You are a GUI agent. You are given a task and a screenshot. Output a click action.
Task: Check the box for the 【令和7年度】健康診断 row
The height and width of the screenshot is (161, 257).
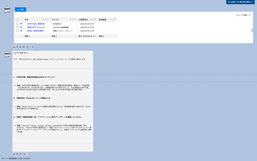(17, 24)
